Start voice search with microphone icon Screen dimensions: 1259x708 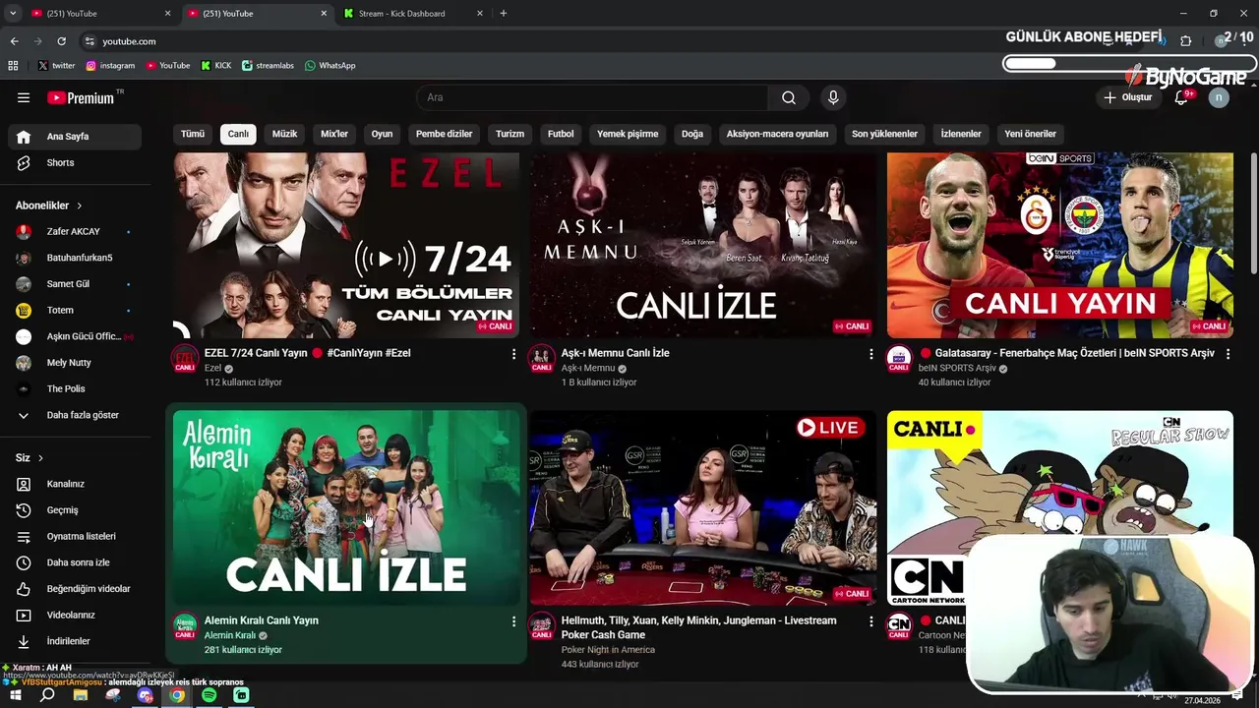(833, 97)
